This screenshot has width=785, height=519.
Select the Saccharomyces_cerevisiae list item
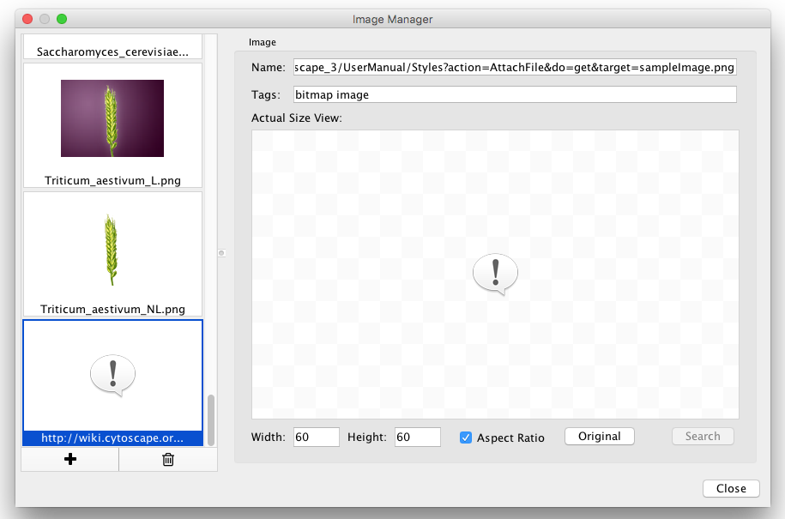(112, 51)
